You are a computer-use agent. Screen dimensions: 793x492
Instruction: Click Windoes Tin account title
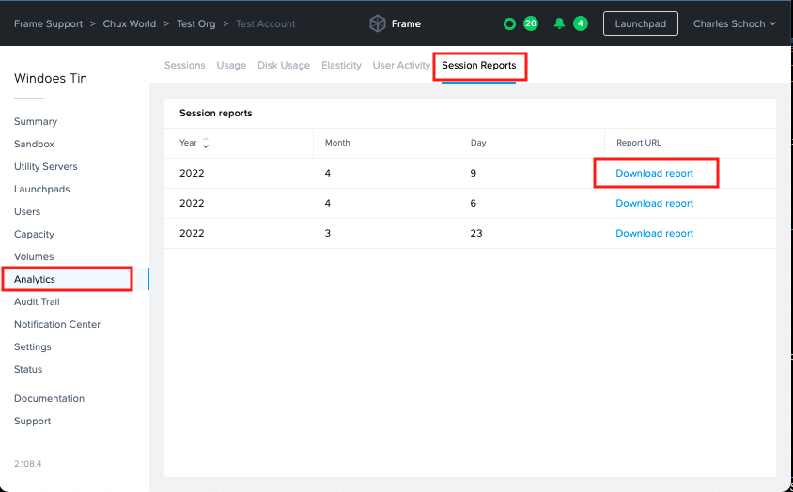[x=51, y=78]
